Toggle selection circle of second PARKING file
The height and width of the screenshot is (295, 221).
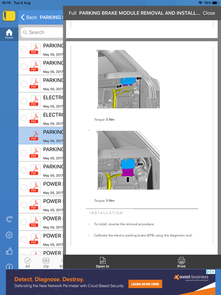click(x=24, y=67)
